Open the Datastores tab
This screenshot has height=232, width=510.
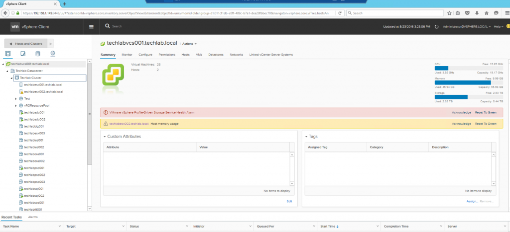pos(216,55)
